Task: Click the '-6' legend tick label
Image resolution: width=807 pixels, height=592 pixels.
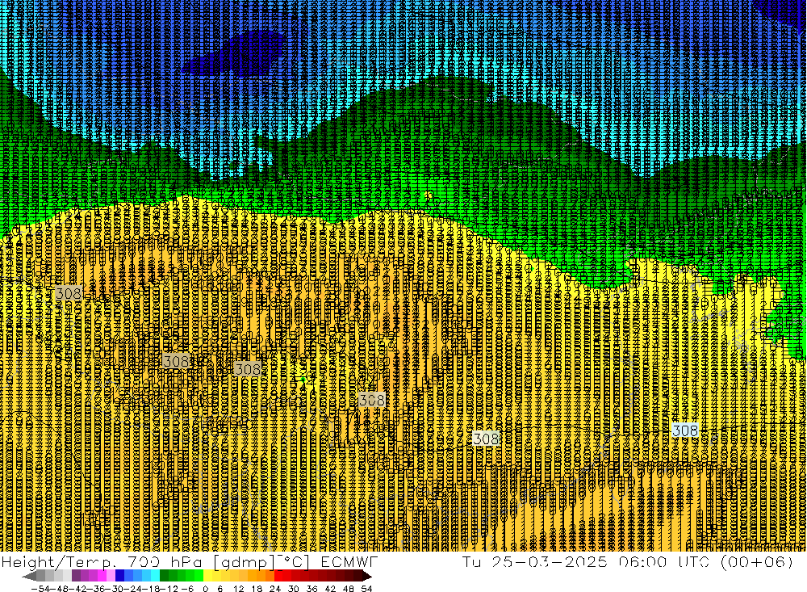Action: pos(187,589)
